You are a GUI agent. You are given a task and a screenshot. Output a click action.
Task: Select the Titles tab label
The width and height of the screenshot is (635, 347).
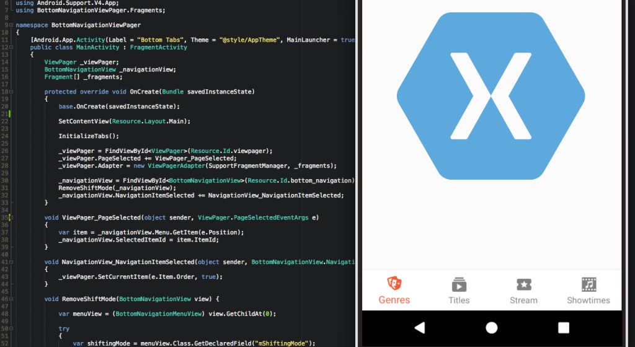click(459, 300)
